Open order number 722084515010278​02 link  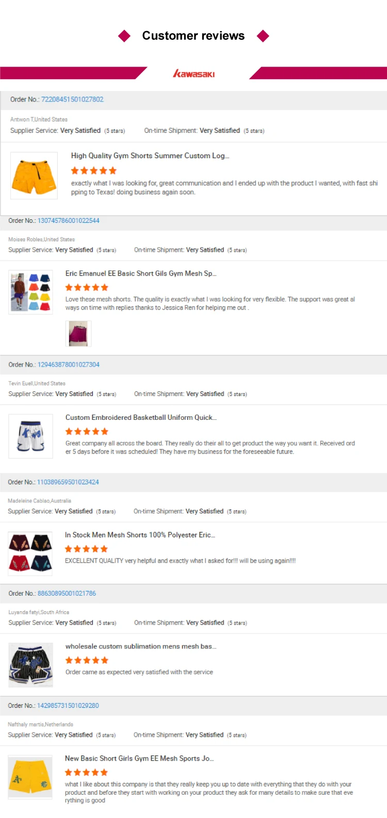[72, 99]
